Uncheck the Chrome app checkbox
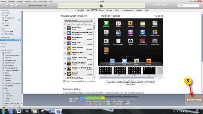203x114 pixels. click(65, 73)
